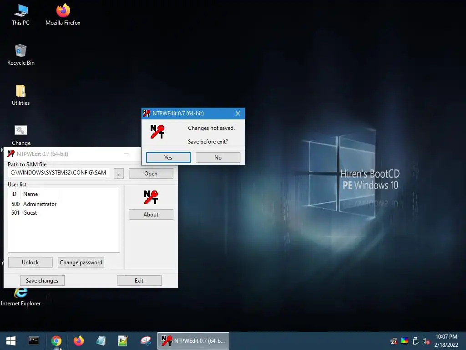
Task: Launch Command Prompt from the taskbar
Action: [x=34, y=341]
